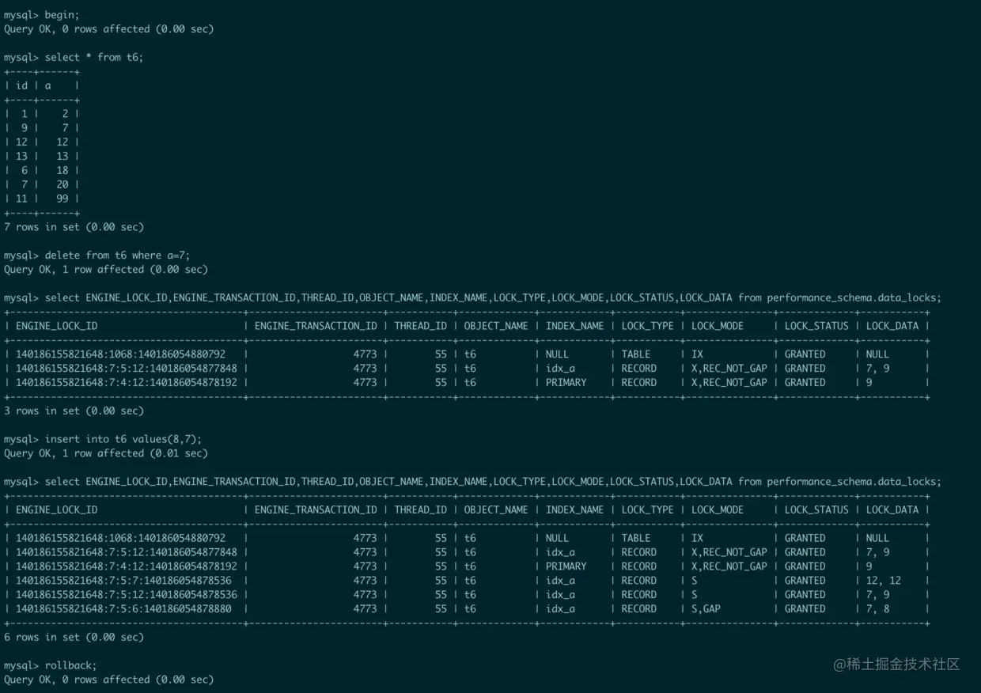Click 'Query OK, 0 rows affected' line following begin
Screen dimensions: 981x693
point(108,29)
